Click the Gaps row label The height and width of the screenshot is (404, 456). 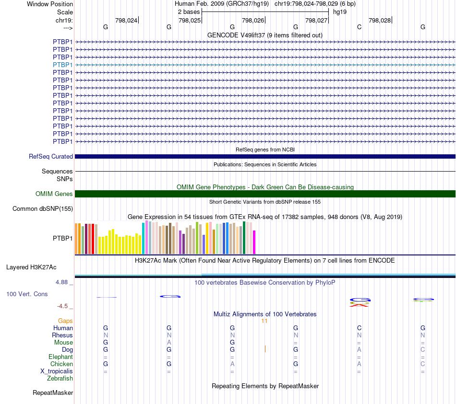(x=65, y=321)
